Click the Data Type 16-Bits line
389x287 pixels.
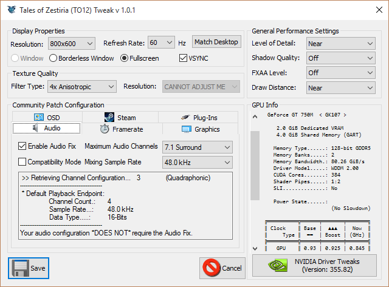pyautogui.click(x=88, y=217)
